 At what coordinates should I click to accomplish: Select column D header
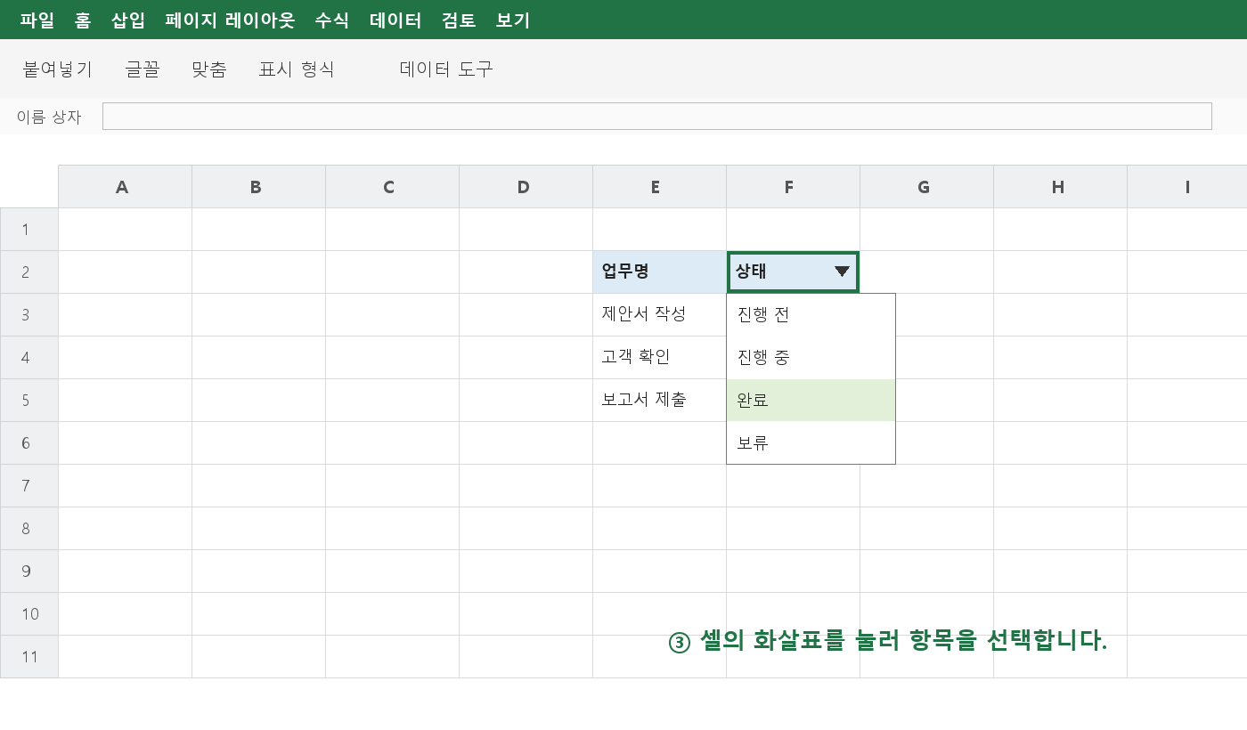526,187
